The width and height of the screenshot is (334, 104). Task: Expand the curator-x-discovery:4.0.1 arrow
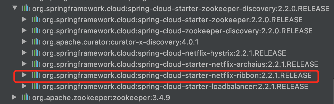[24, 42]
